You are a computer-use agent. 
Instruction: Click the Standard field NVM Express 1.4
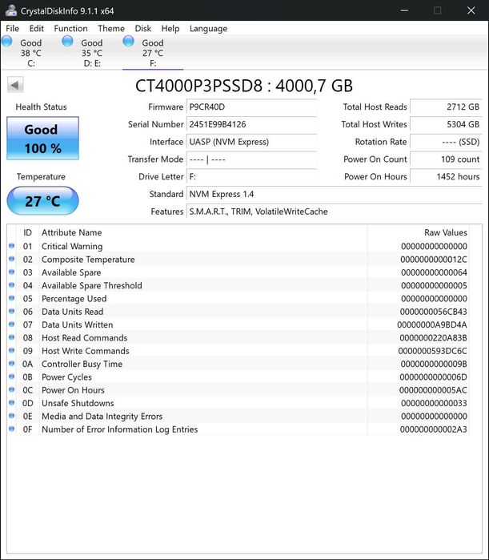[335, 194]
